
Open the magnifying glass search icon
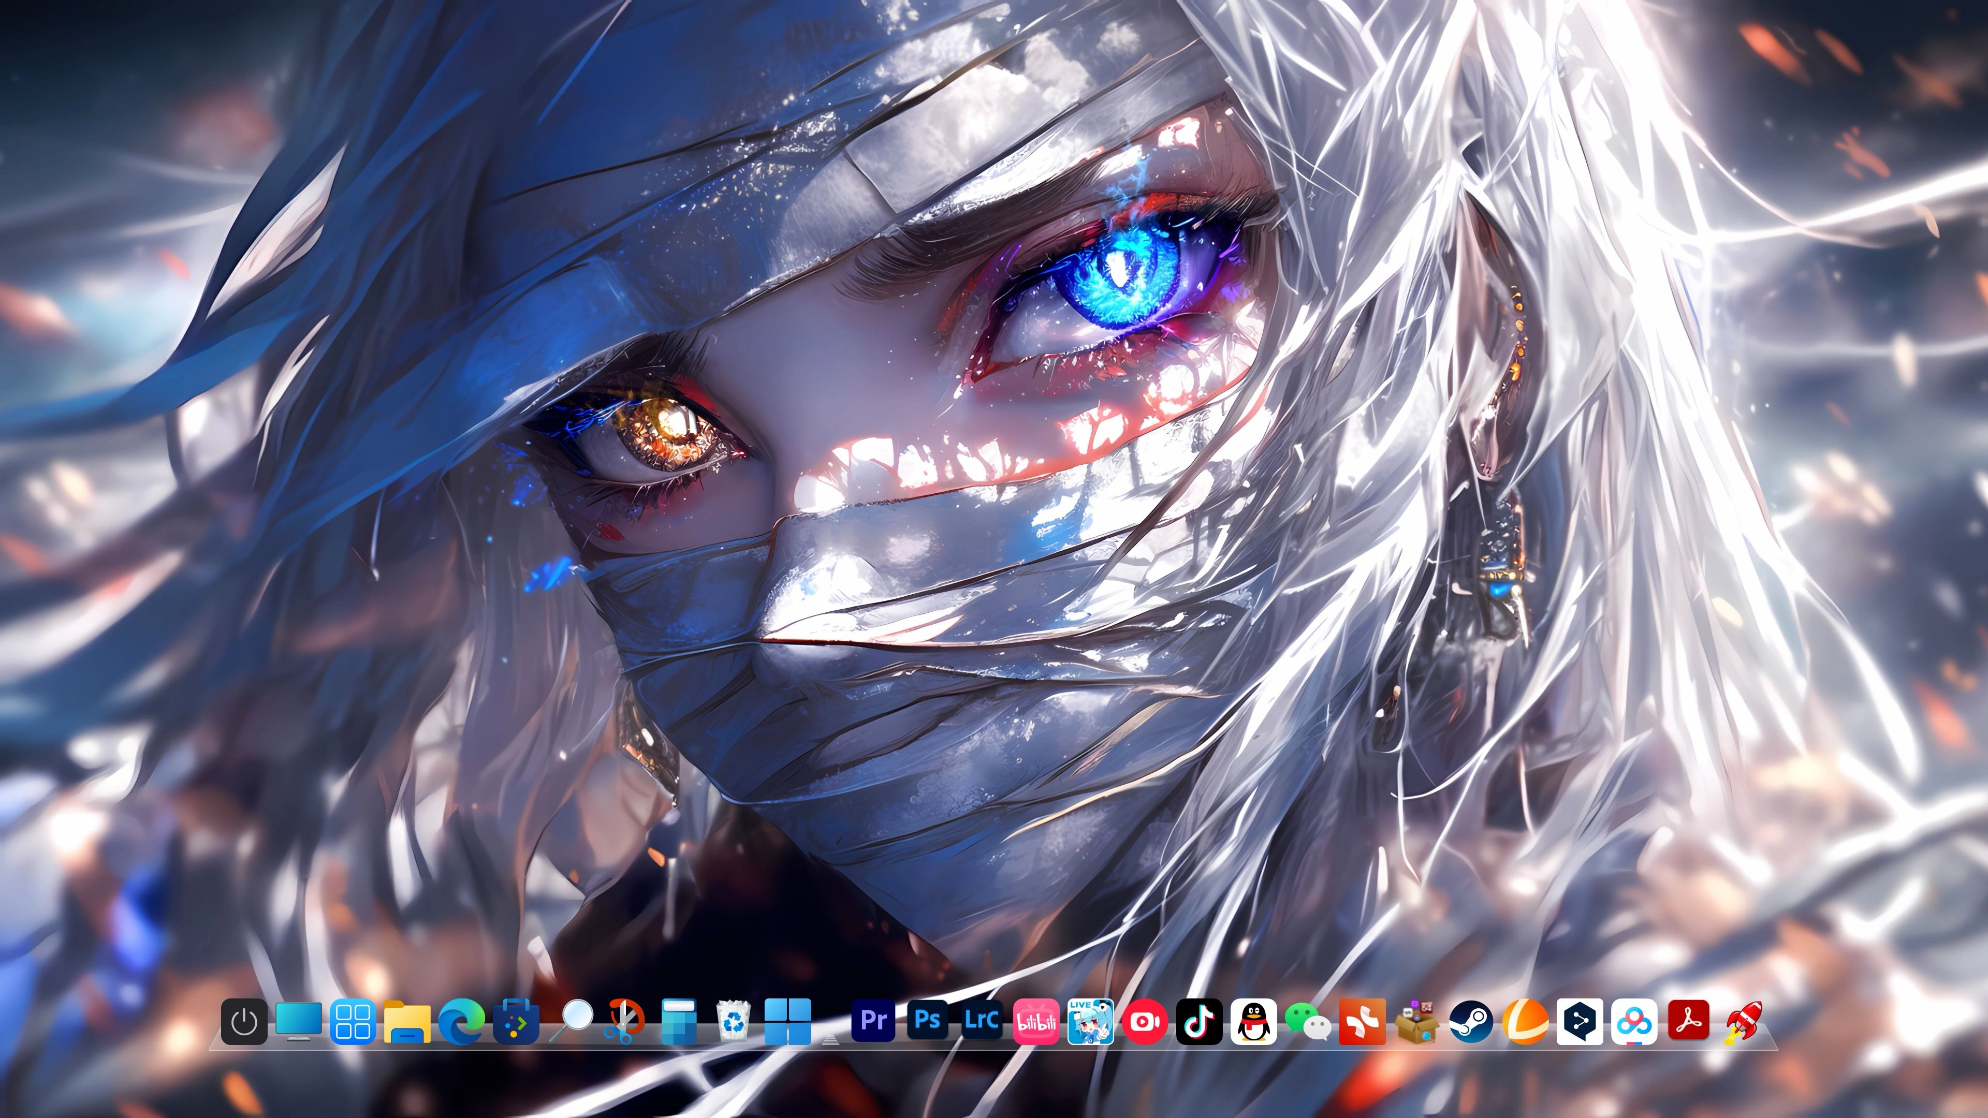point(571,1022)
